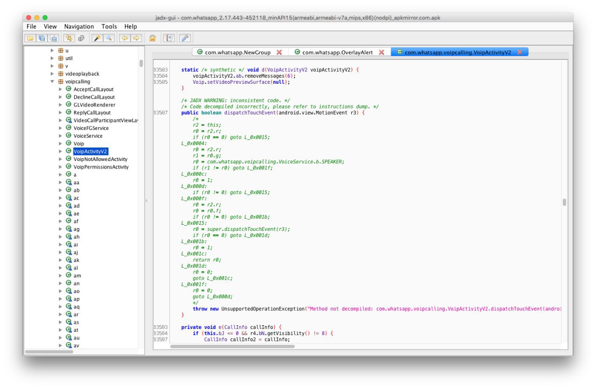Open the File menu
The image size is (596, 389).
31,27
